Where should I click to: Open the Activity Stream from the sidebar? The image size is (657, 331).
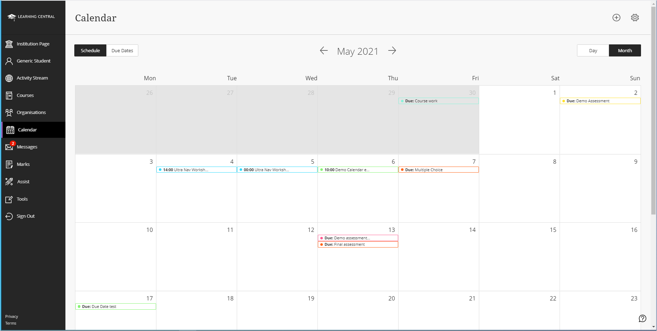[32, 78]
